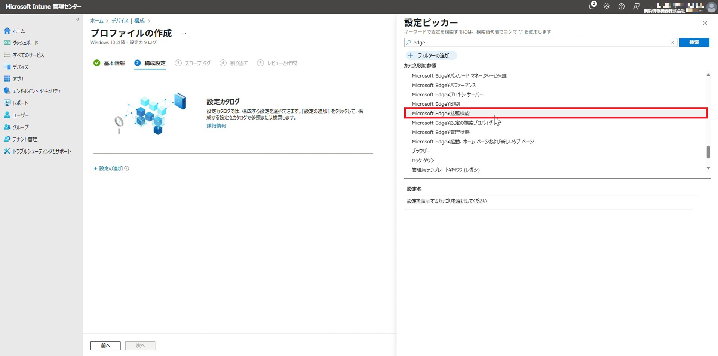Viewport: 718px width, 356px height.
Task: Go to エンドポイント セキュリティ in the sidebar
Action: [36, 91]
